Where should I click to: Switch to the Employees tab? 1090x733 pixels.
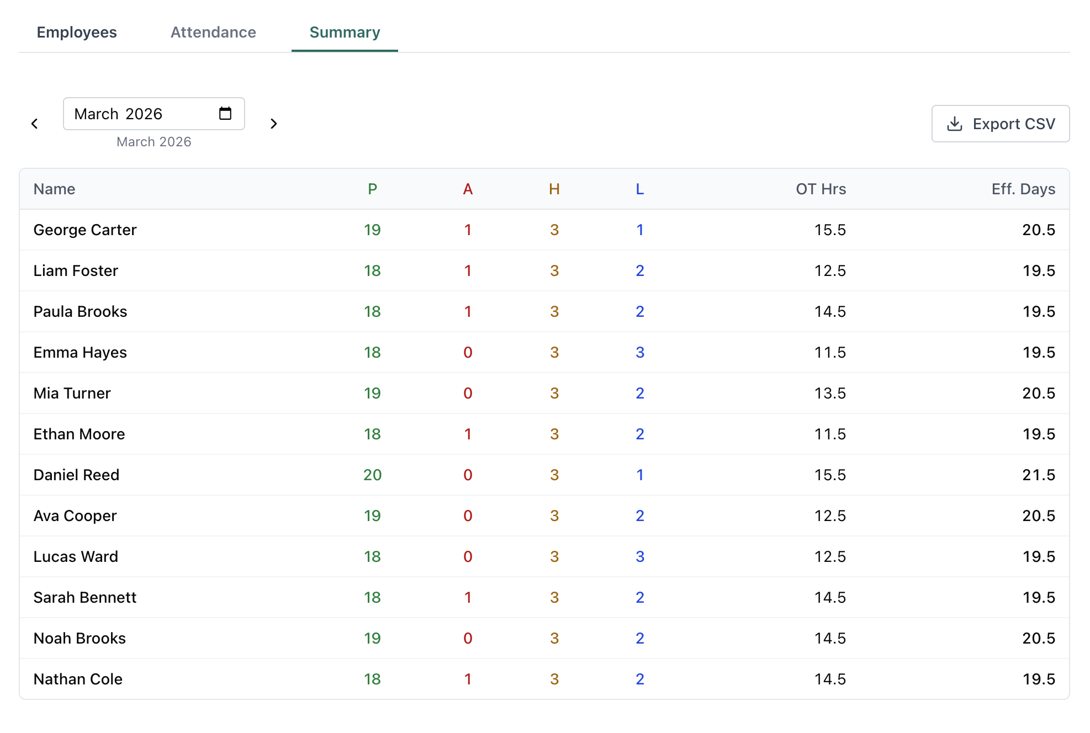[x=76, y=33]
